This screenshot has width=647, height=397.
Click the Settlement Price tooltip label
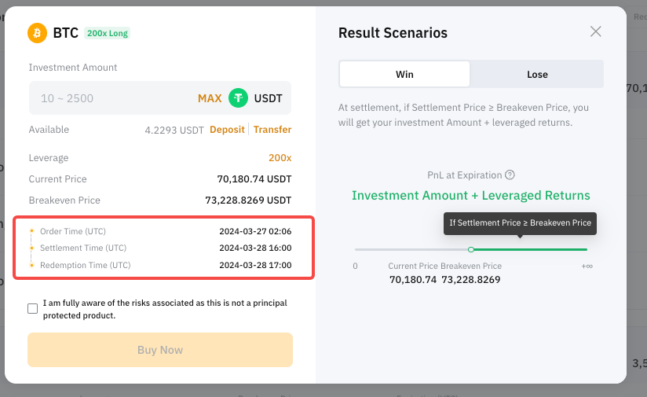520,223
